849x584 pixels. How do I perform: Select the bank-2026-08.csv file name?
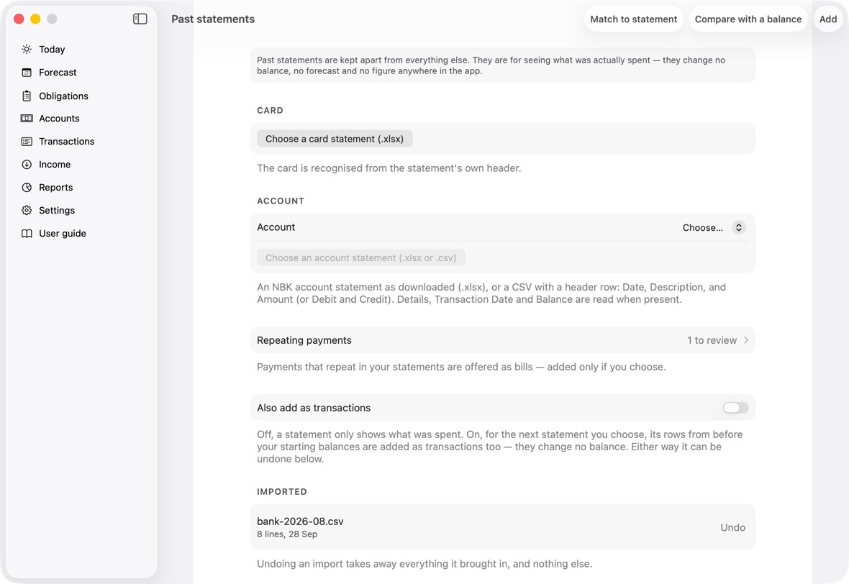click(x=300, y=521)
